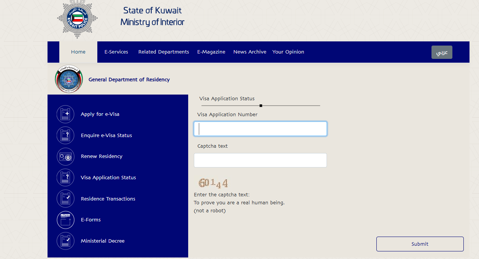Open the E-Magazine menu item
The width and height of the screenshot is (479, 259).
click(211, 52)
